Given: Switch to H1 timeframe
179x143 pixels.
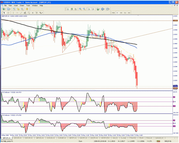Looking at the screenshot, I should (117, 13).
